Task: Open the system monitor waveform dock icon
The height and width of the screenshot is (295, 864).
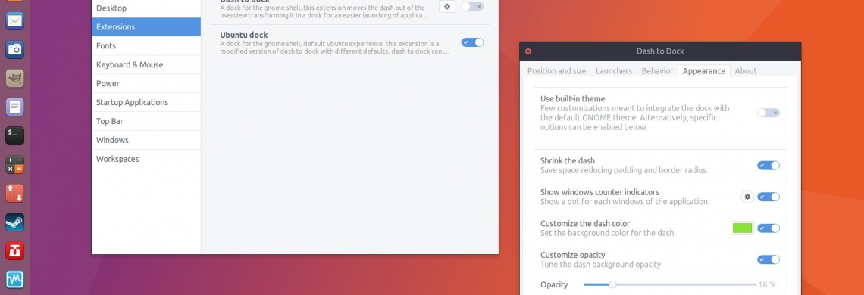Action: [x=15, y=280]
